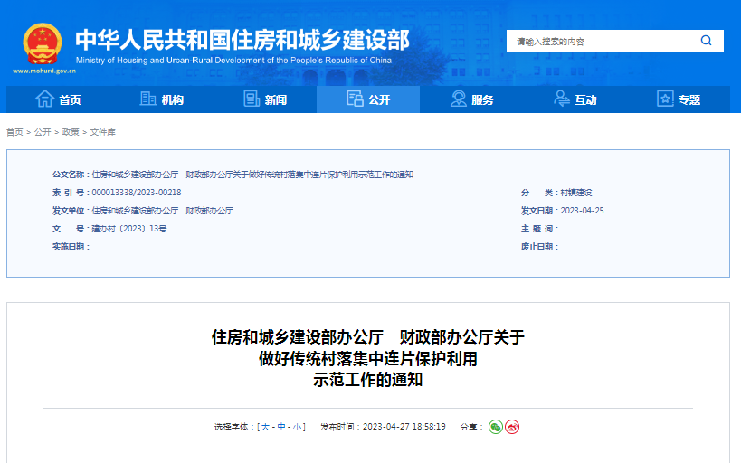Click the house icon beside 首页
The width and height of the screenshot is (741, 463).
click(x=44, y=99)
